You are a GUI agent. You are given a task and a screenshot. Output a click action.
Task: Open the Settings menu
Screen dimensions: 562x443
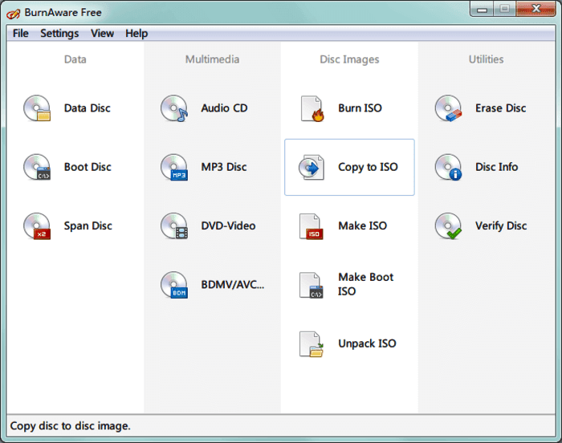59,34
